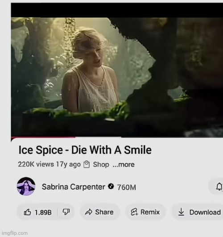Click the verified badge beside Sabrina Carpenter
Image resolution: width=223 pixels, height=237 pixels.
(111, 186)
